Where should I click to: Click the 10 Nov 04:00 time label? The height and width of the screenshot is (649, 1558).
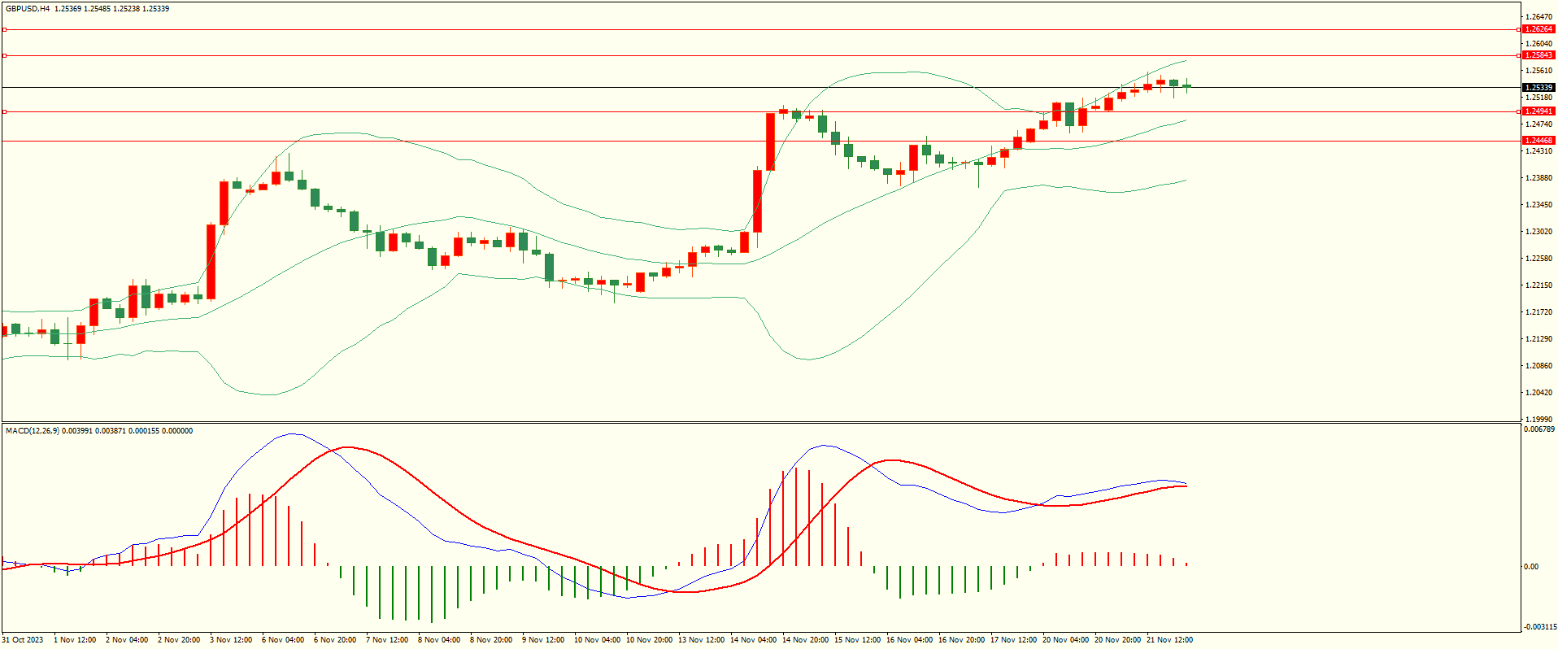[x=597, y=640]
